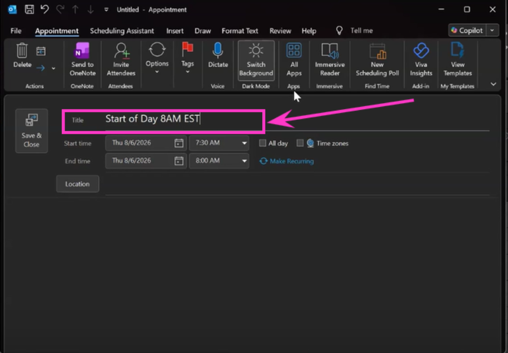Click View Templates
The width and height of the screenshot is (508, 353).
(x=458, y=60)
